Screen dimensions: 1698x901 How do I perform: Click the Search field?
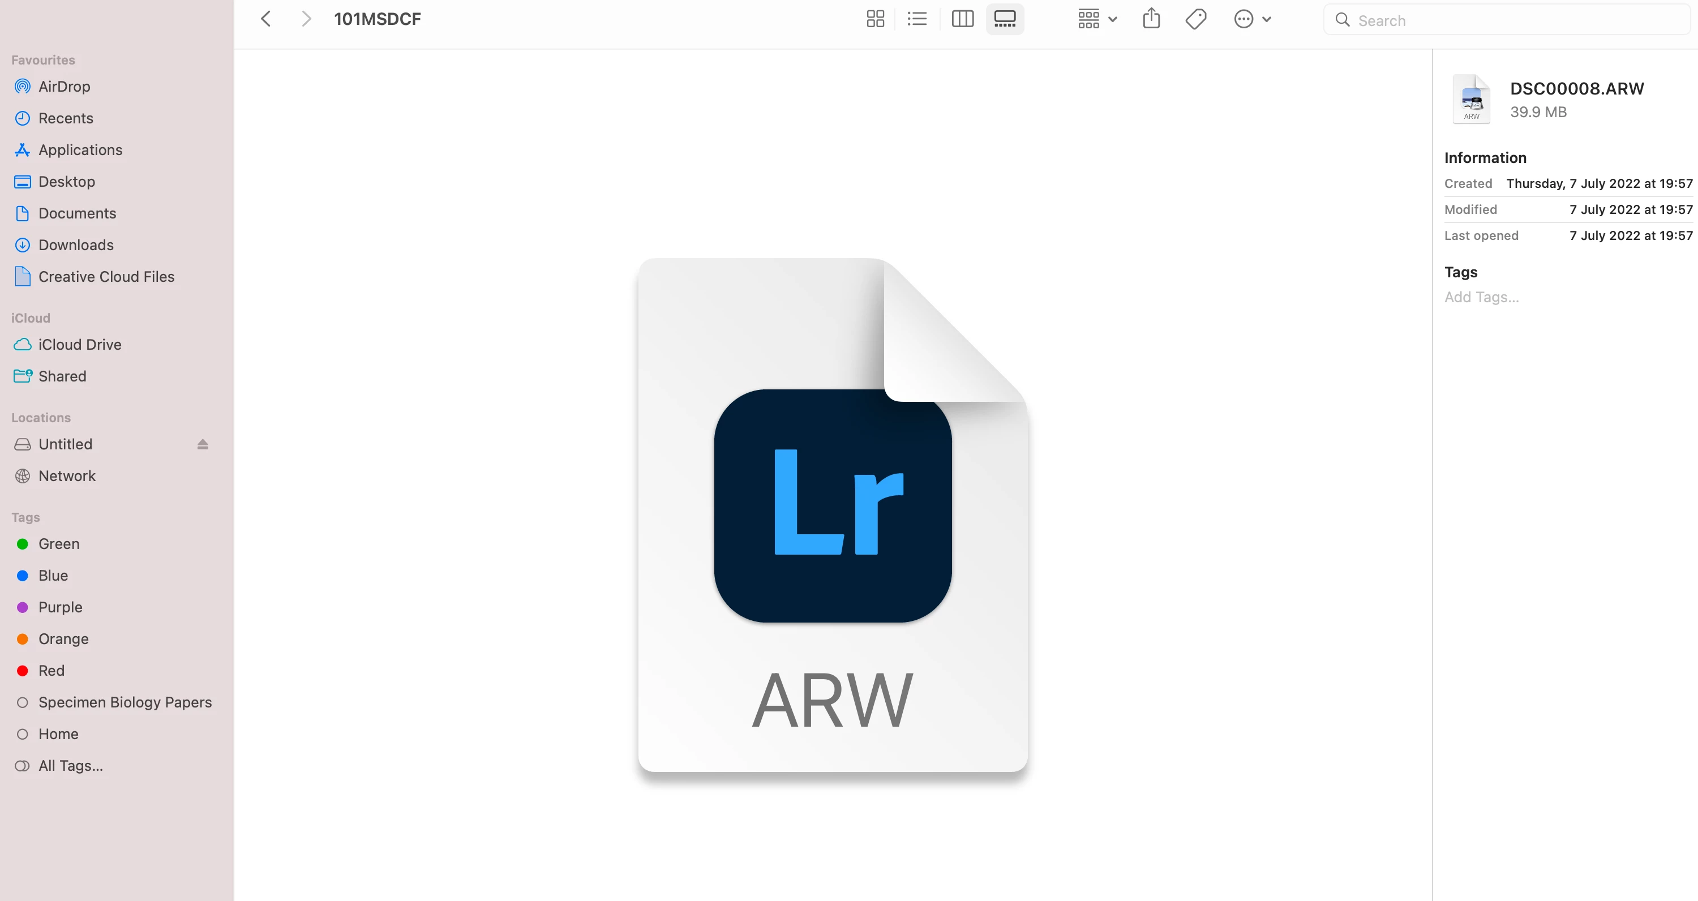(x=1510, y=20)
